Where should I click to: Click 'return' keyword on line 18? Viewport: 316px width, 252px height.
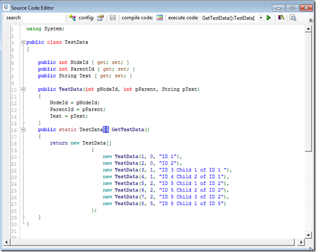tap(59, 143)
